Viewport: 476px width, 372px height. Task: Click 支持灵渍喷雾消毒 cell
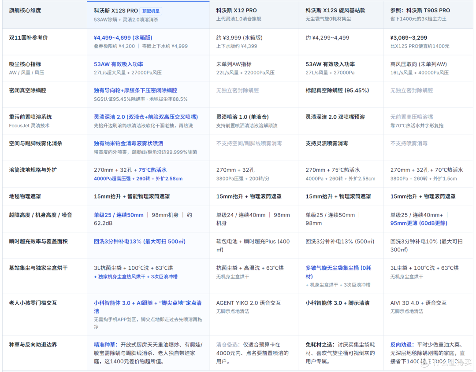tap(327, 143)
